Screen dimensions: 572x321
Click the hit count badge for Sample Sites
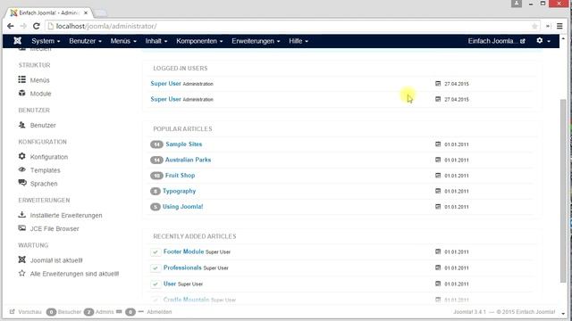pos(156,144)
